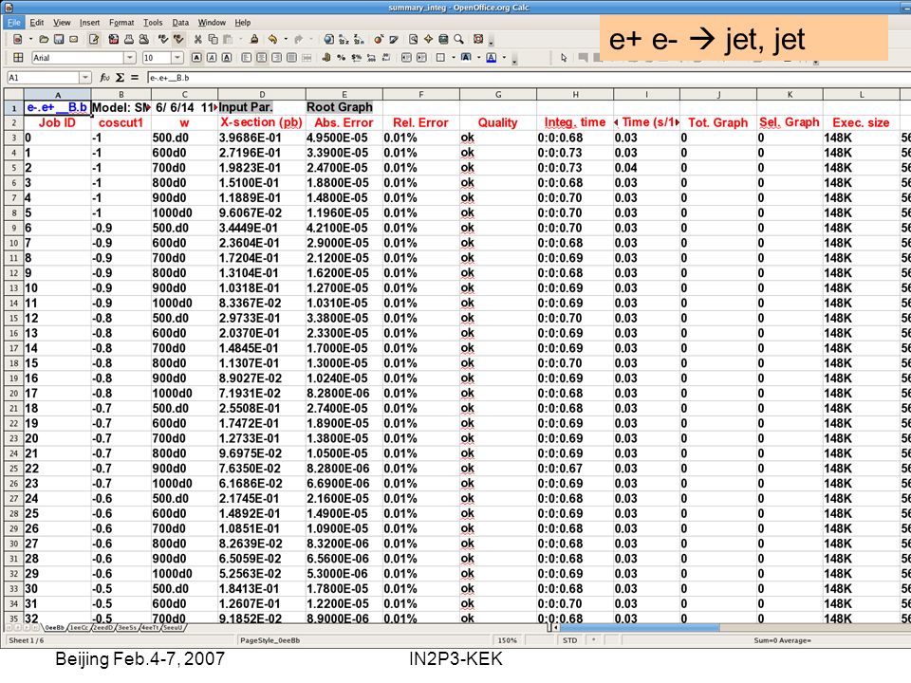Toggle Center Horizontally alignment
911x683 pixels.
tap(262, 58)
